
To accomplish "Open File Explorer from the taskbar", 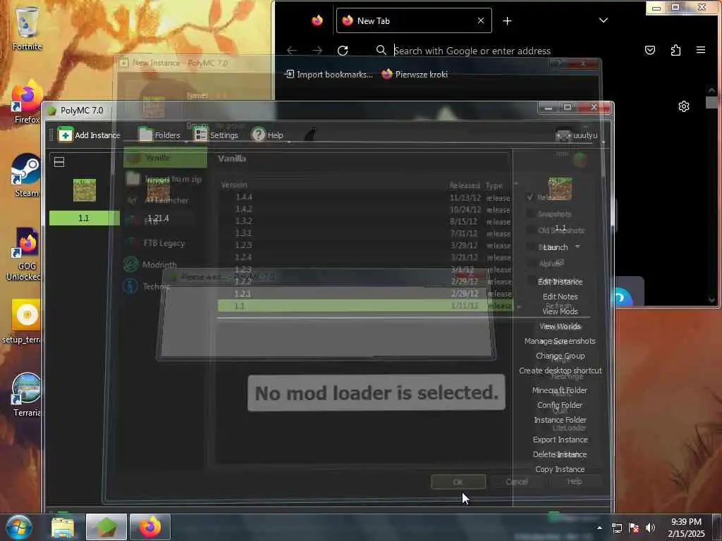I will click(63, 528).
